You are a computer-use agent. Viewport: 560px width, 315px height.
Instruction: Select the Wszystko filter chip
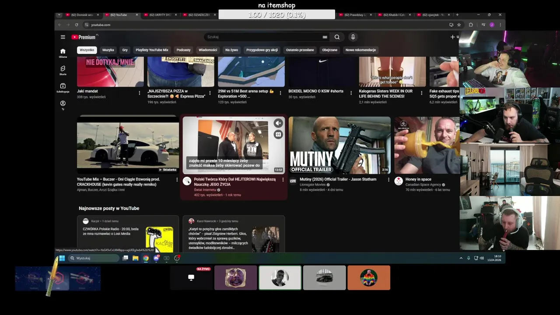coord(87,50)
